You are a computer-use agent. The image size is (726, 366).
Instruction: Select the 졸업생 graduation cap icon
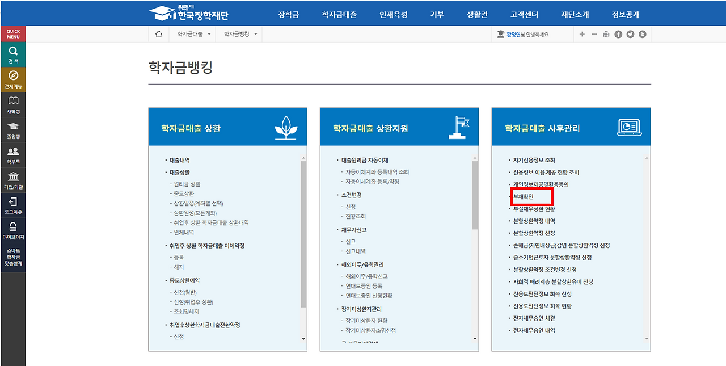coord(12,129)
